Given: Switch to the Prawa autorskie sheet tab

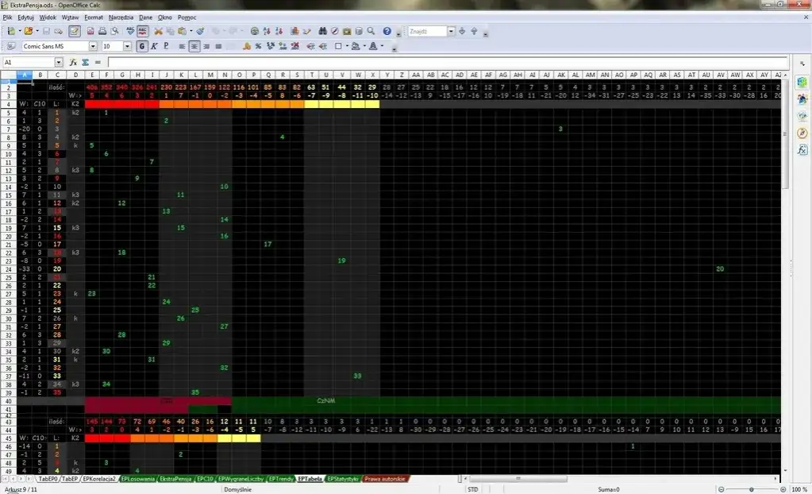Looking at the screenshot, I should (385, 479).
